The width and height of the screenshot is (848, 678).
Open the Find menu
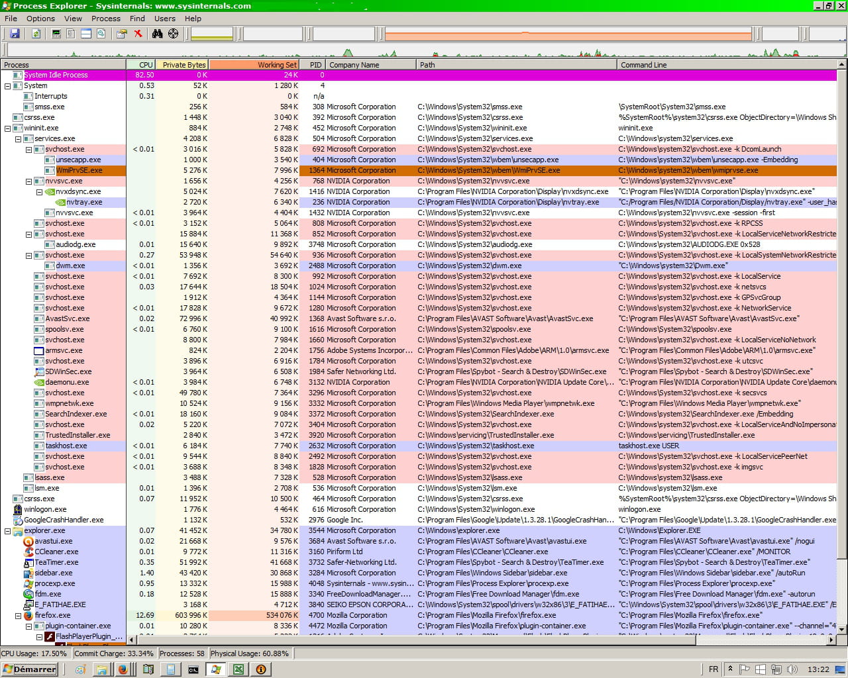tap(137, 19)
